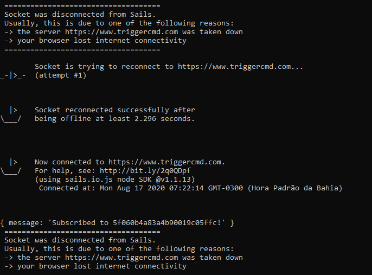Click the ASCII sailboat icon beside 'Socket reconnected'
The width and height of the screenshot is (372, 275).
(11, 114)
